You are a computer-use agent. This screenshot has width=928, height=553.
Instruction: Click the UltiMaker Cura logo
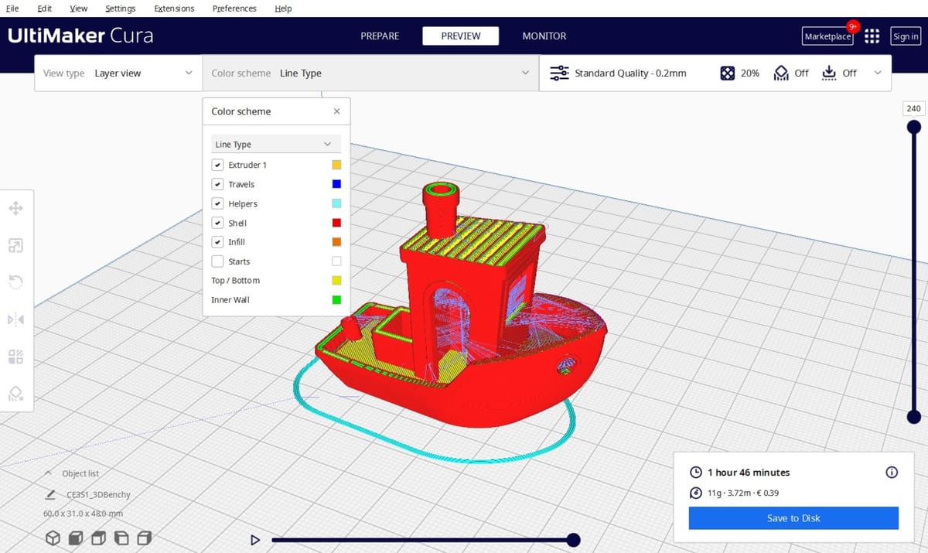pyautogui.click(x=80, y=36)
